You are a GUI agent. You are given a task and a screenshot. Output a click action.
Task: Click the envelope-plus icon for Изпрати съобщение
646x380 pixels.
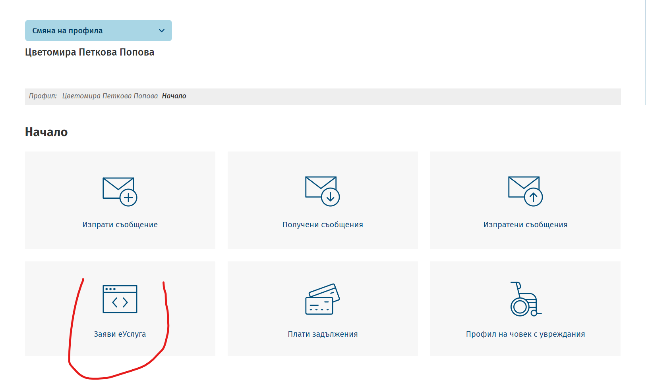[x=120, y=192]
